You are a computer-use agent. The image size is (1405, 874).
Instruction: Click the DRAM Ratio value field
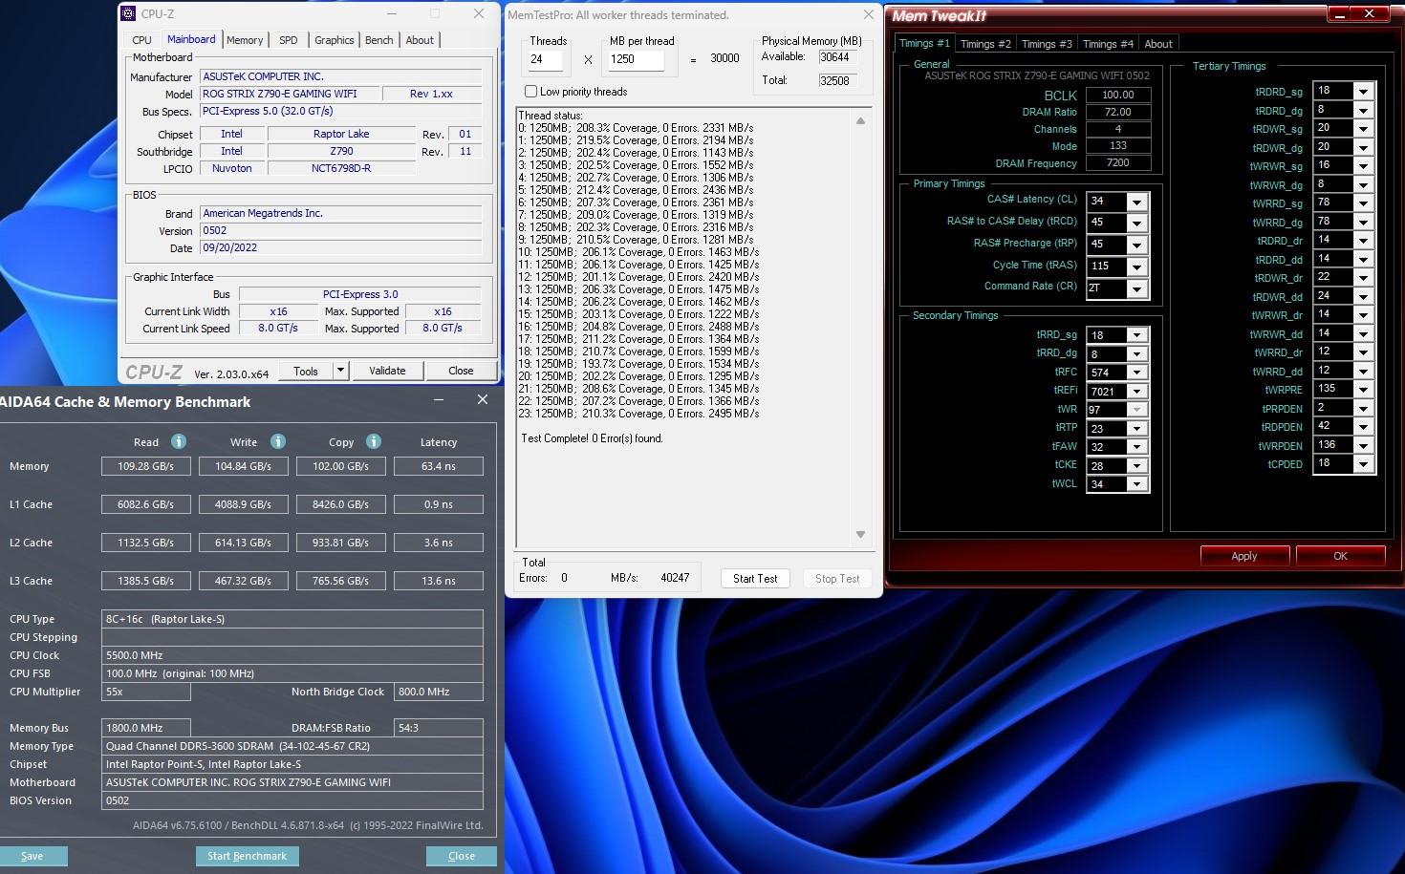pyautogui.click(x=1118, y=112)
